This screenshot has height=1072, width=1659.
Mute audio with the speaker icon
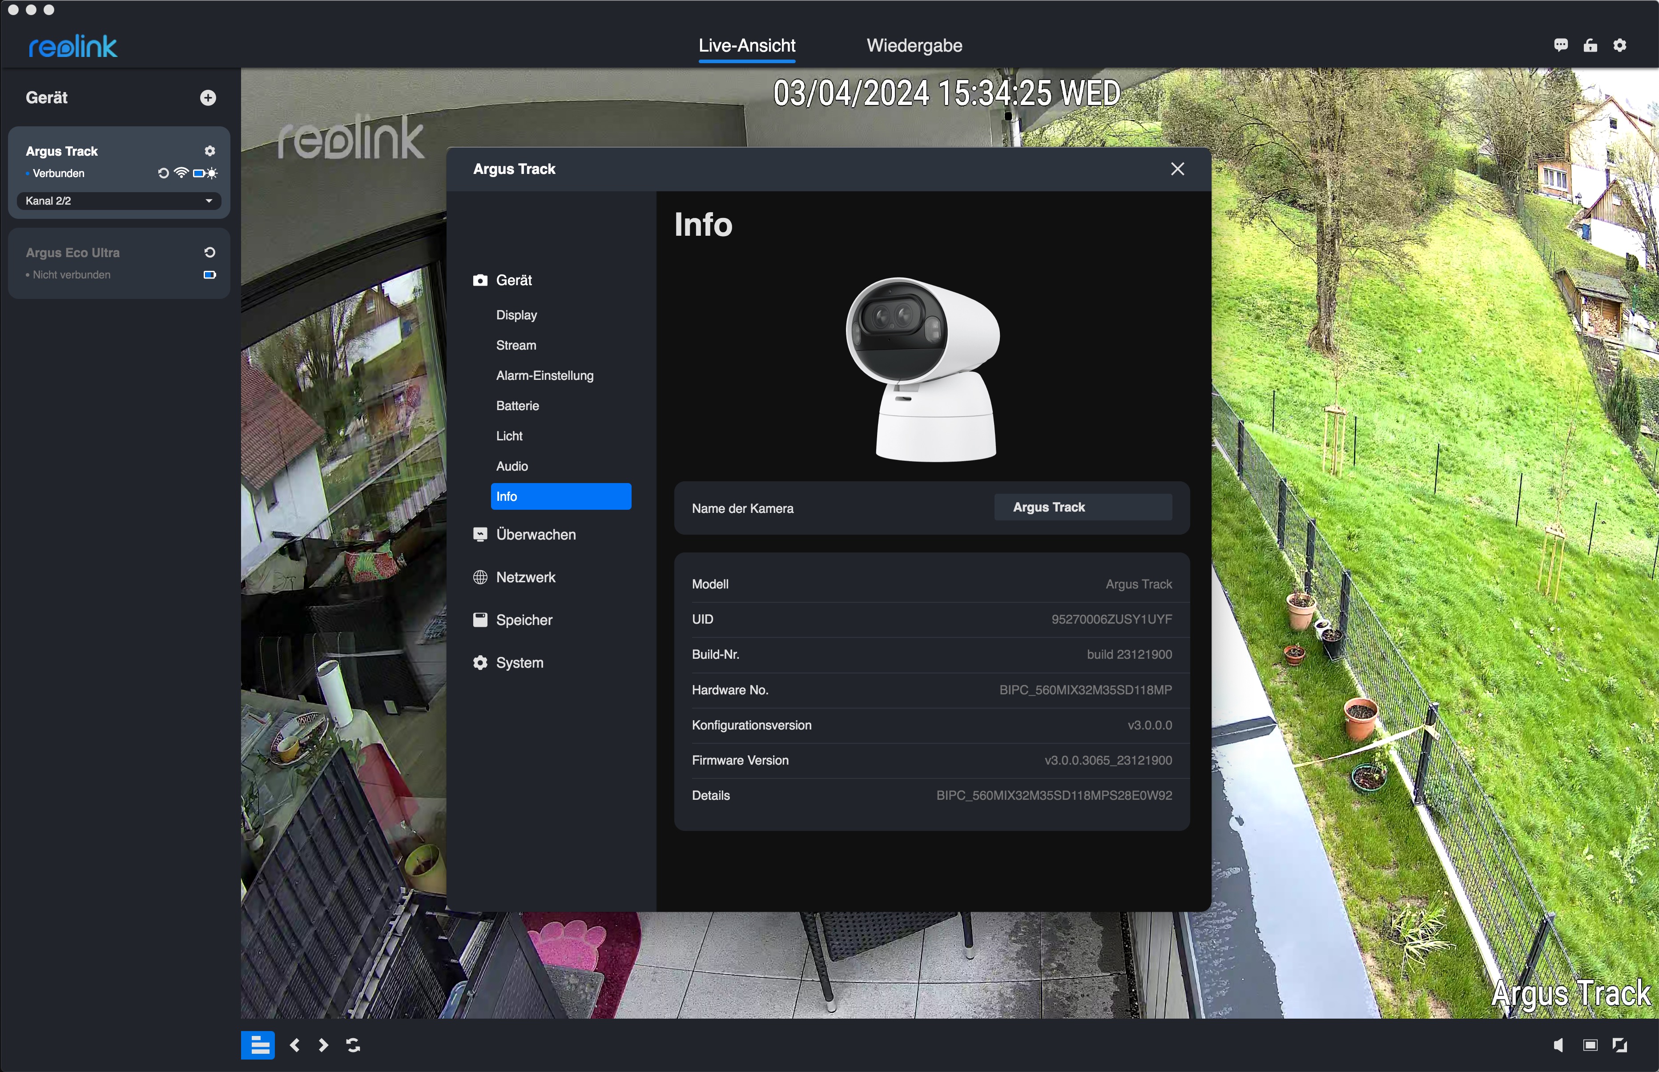click(1559, 1045)
